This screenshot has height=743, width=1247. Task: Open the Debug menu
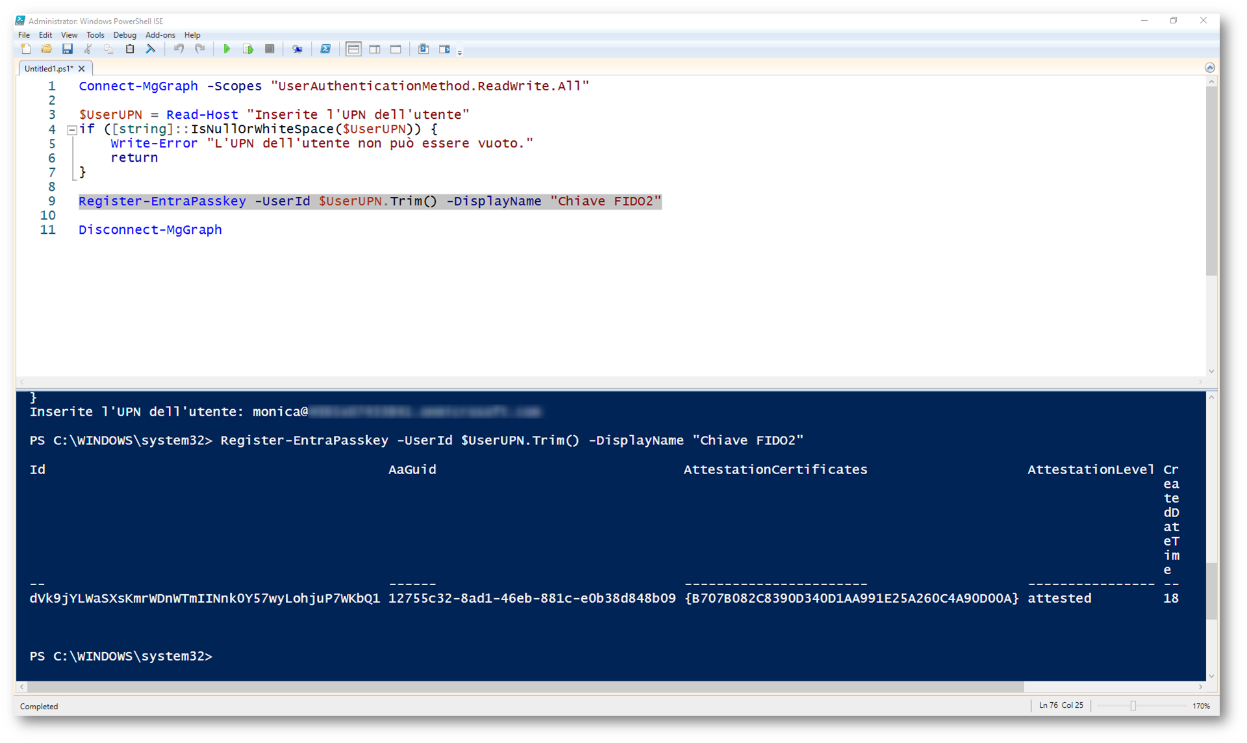125,35
